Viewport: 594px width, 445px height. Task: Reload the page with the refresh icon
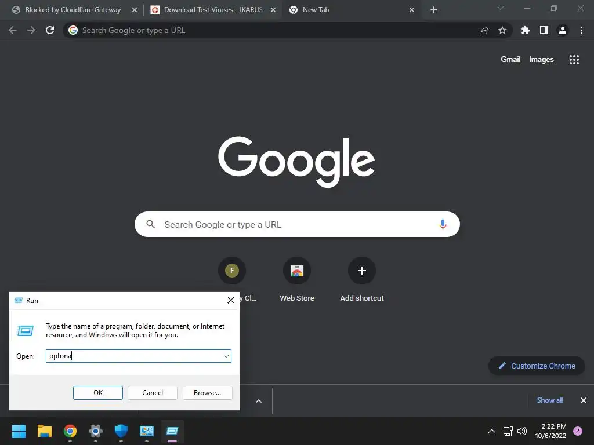50,30
